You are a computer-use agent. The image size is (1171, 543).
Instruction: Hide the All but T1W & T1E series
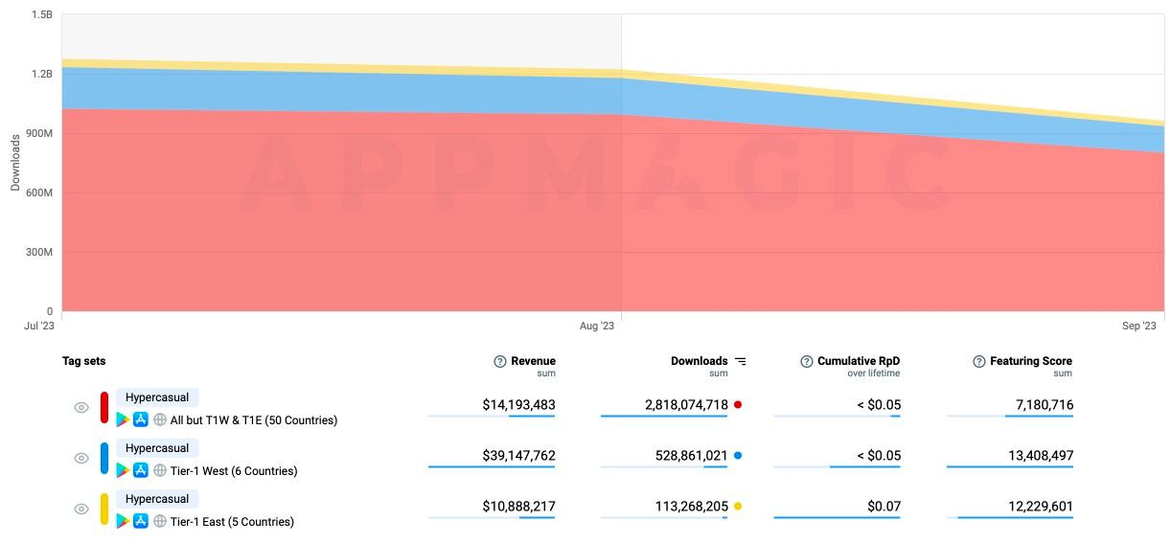click(x=81, y=408)
